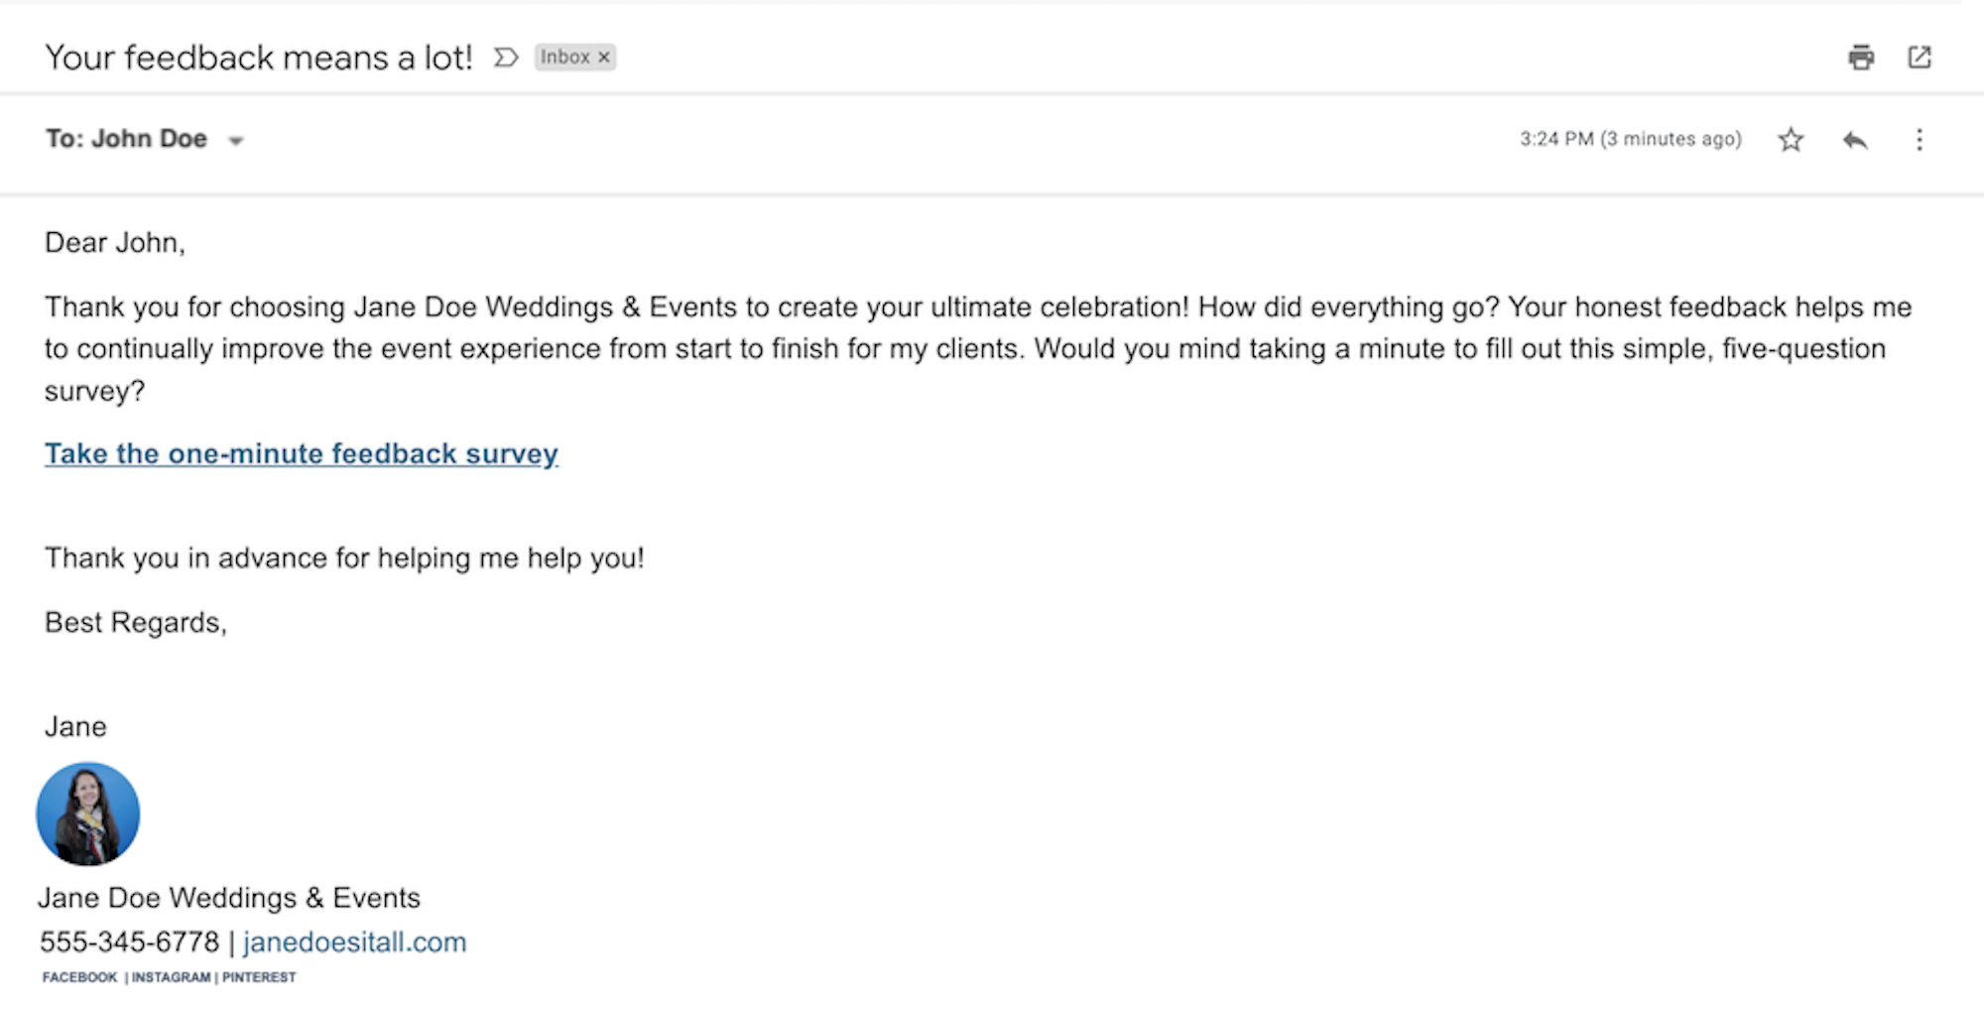Open the three-dot More options menu
This screenshot has width=1984, height=1009.
tap(1920, 140)
